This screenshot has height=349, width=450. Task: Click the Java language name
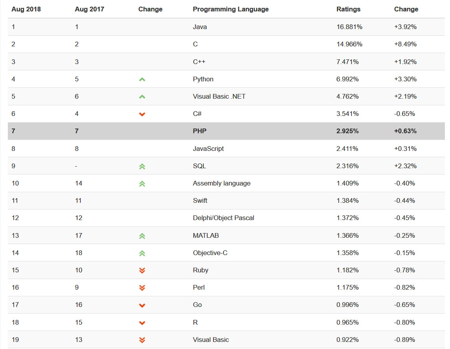click(200, 27)
